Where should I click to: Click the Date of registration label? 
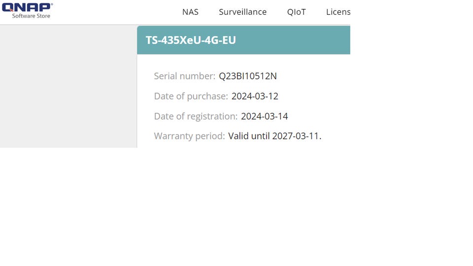coord(196,116)
